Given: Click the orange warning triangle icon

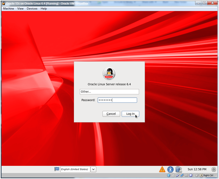Looking at the screenshot, I should click(x=162, y=169).
